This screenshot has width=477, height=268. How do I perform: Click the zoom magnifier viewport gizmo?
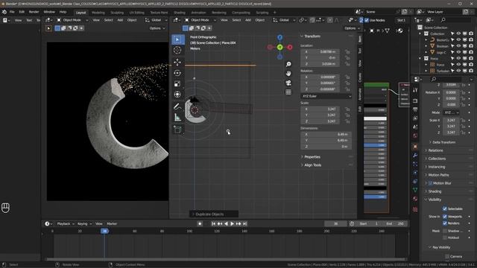pos(288,64)
